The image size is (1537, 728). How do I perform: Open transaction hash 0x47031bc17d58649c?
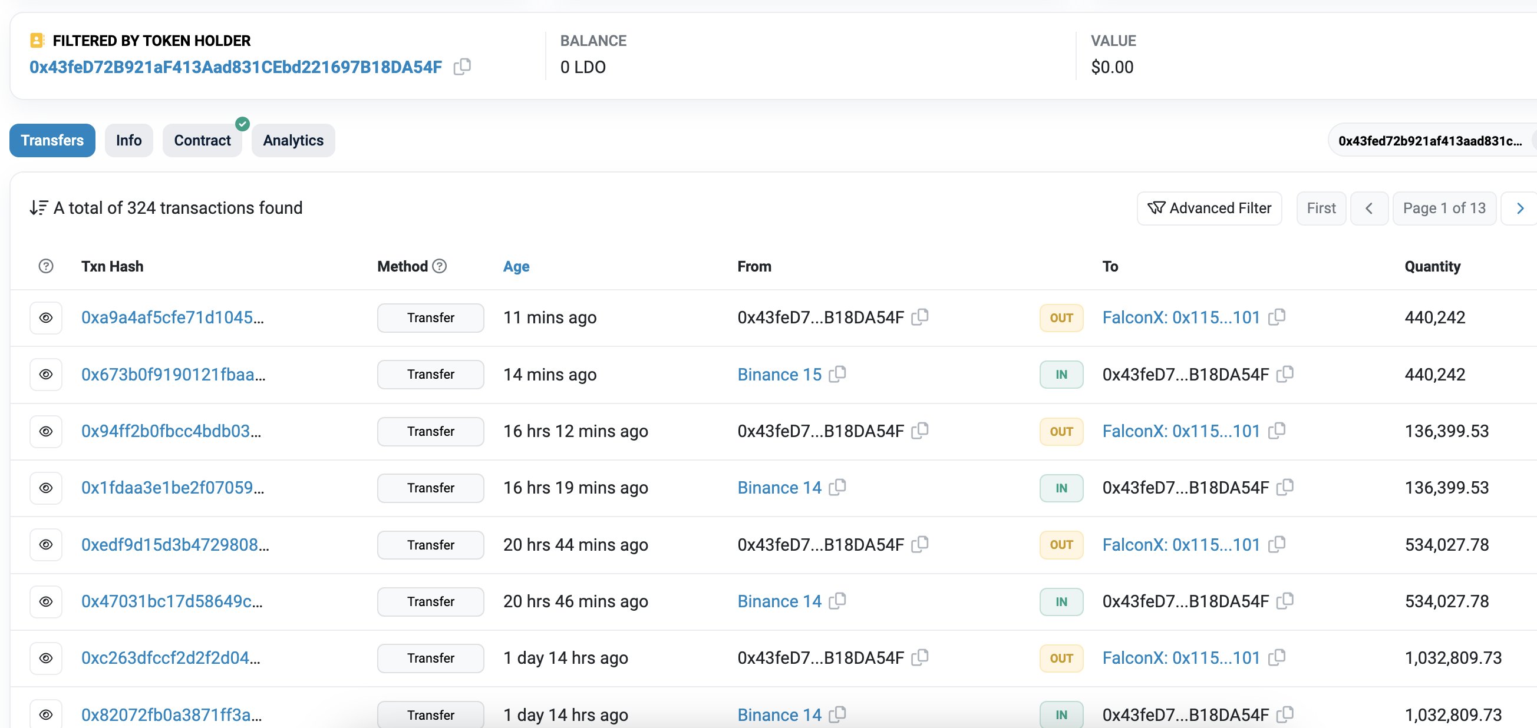172,601
